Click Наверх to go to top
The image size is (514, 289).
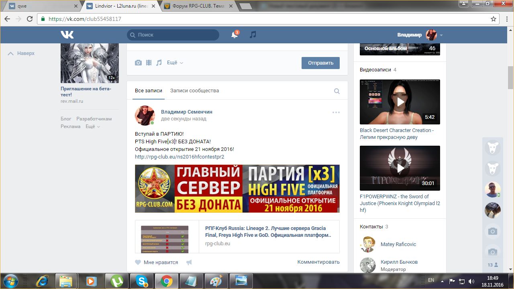[21, 53]
